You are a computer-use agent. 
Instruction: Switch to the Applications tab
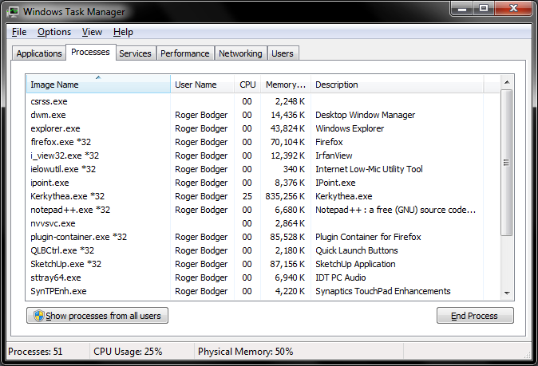coord(39,53)
